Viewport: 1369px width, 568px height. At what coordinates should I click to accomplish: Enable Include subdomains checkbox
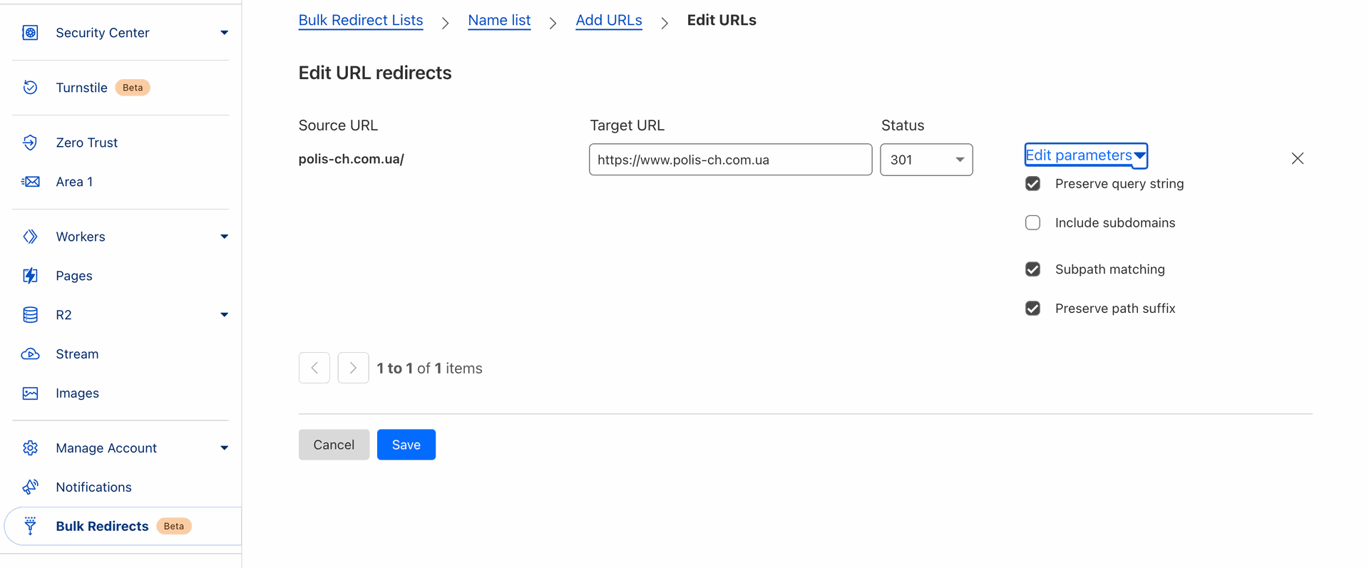tap(1032, 223)
